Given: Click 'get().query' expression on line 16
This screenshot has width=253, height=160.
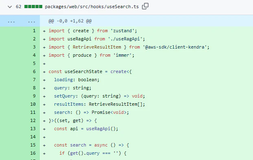Looking at the screenshot, I should (x=85, y=153).
